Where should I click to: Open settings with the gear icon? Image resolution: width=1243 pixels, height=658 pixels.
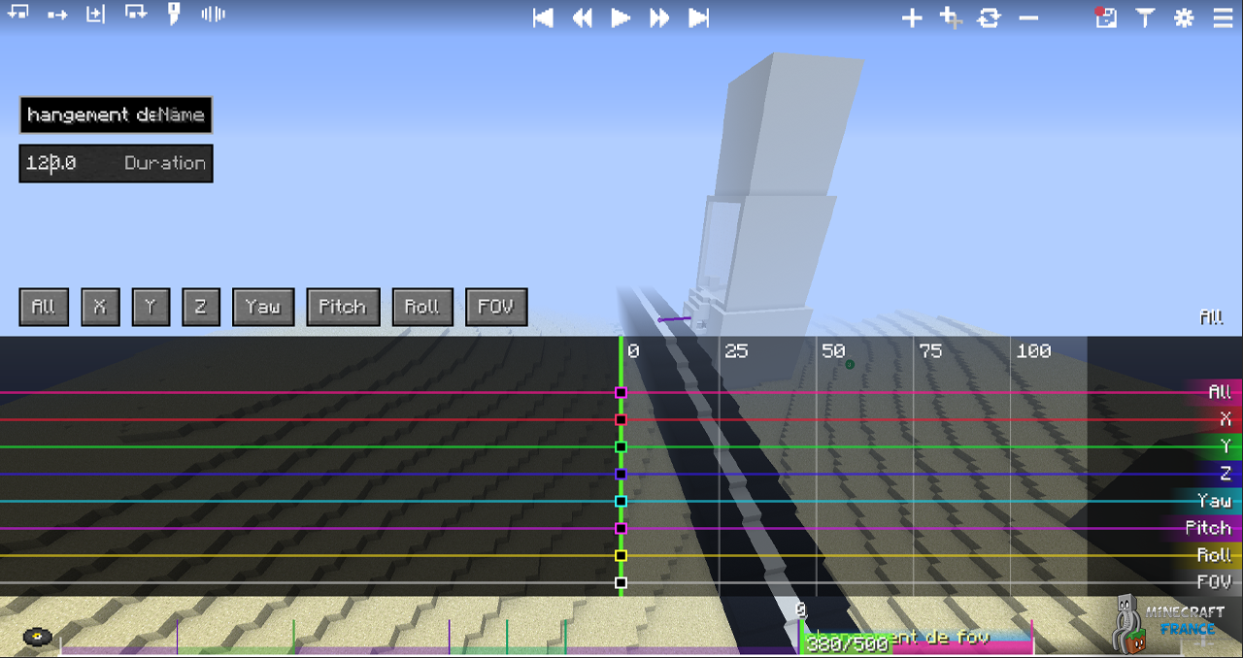[1184, 17]
